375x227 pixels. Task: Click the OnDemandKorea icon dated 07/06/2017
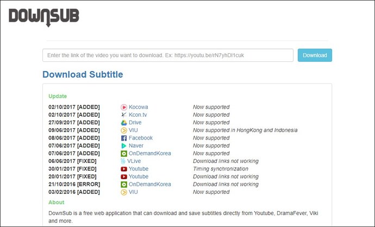(x=124, y=153)
